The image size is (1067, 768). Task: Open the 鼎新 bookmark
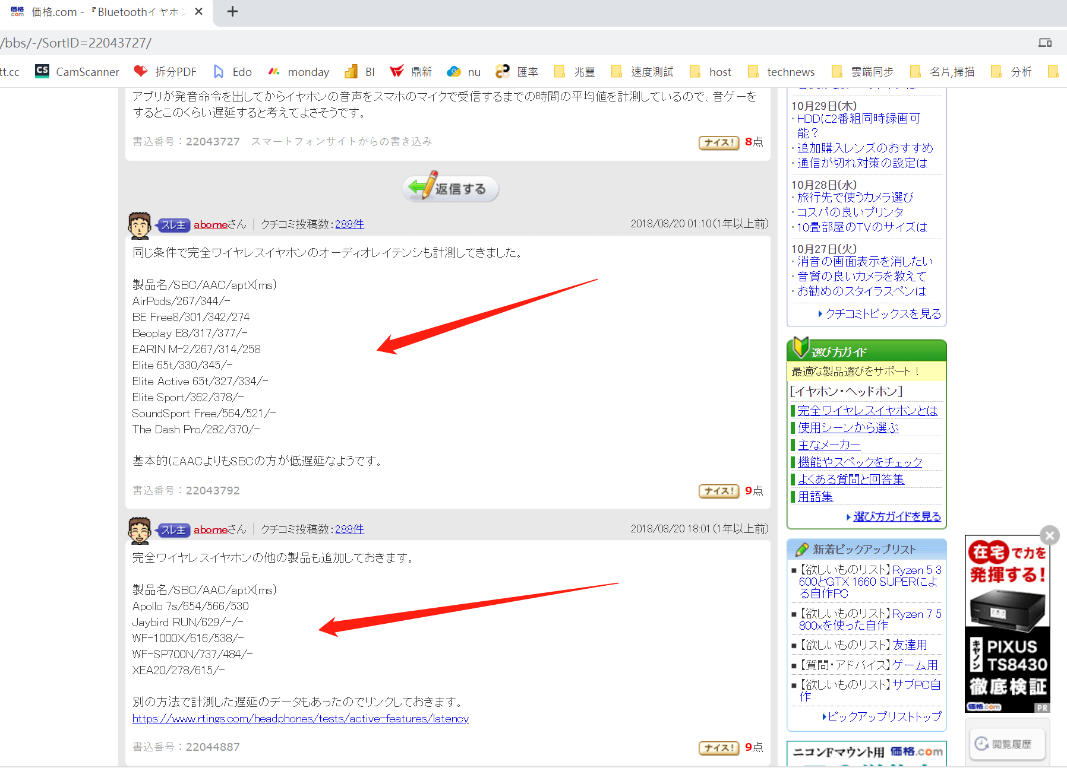coord(411,72)
